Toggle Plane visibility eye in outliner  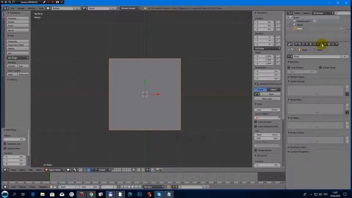[x=342, y=29]
